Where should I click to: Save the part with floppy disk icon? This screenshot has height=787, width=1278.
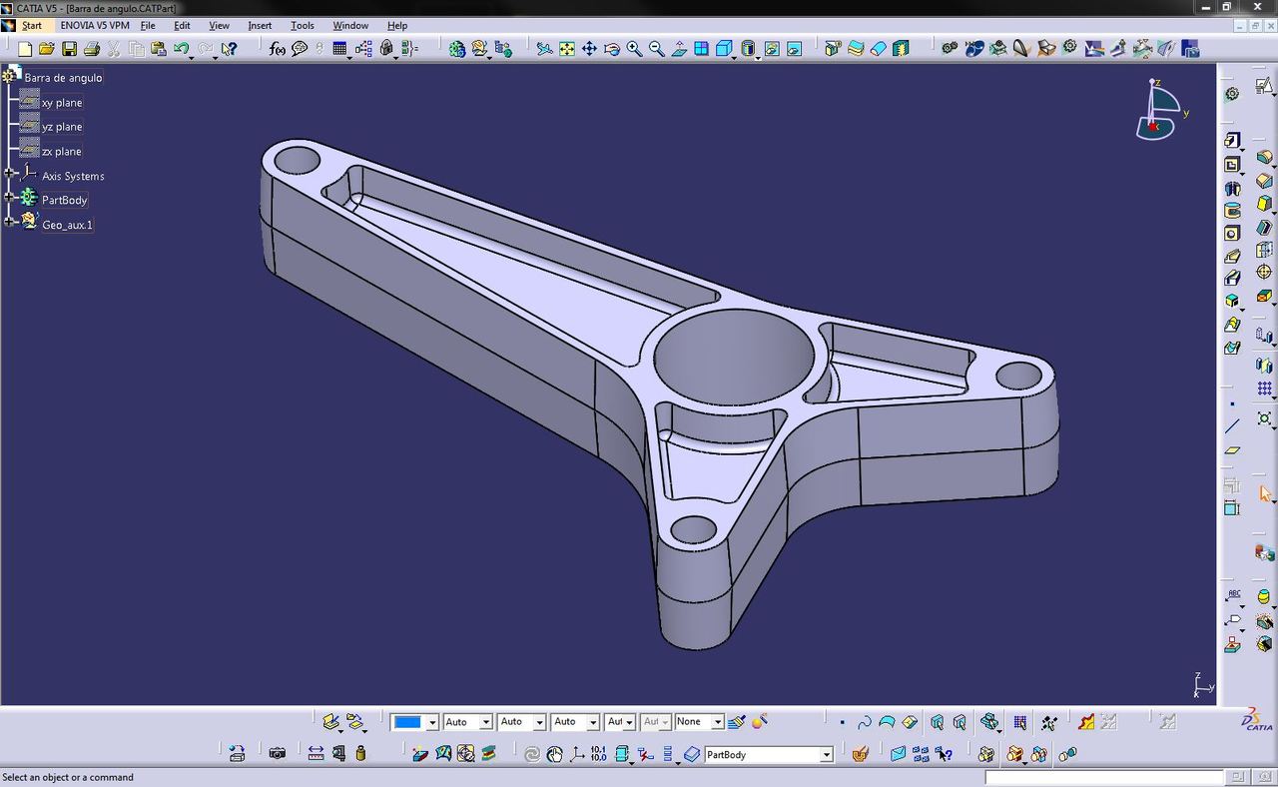click(69, 49)
